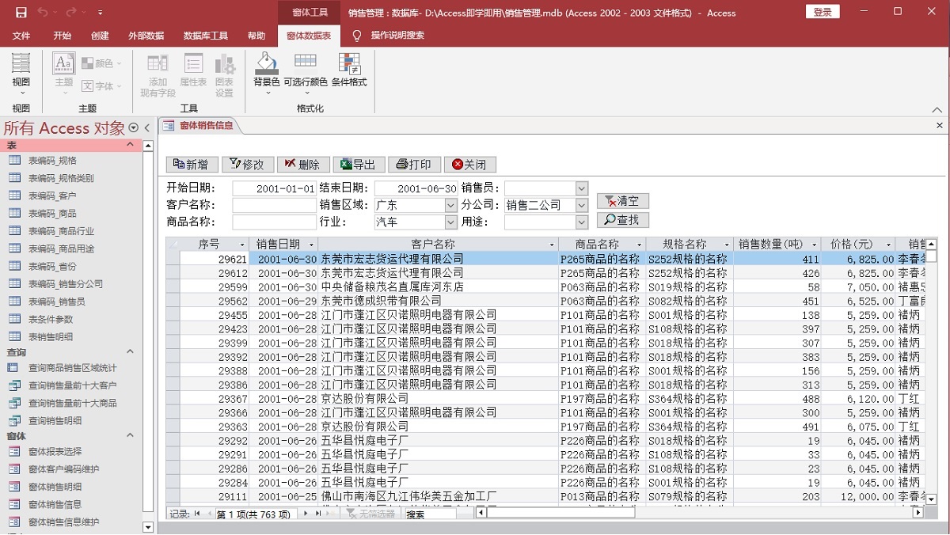The height and width of the screenshot is (535, 950).
Task: Switch to the 开始 ribbon tab
Action: tap(62, 36)
